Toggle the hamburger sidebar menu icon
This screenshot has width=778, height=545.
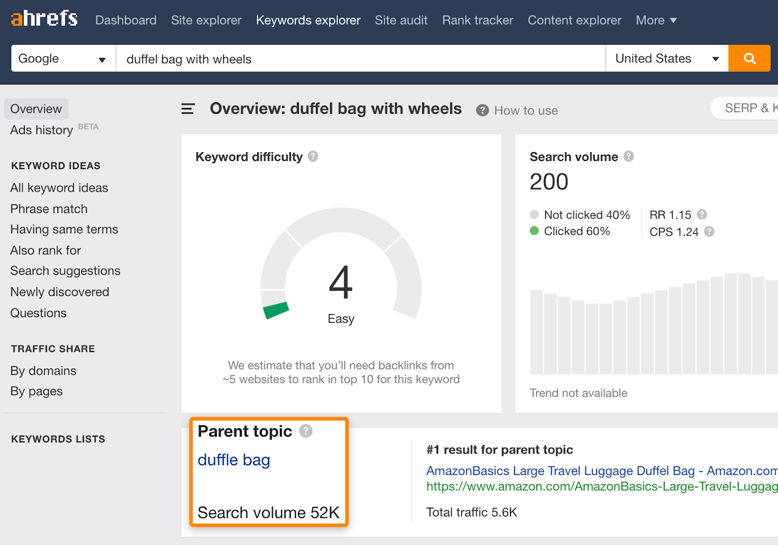coord(188,109)
